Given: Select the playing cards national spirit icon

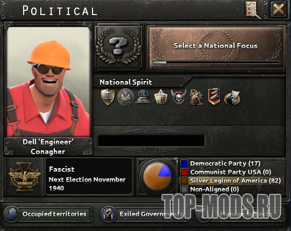Looking at the screenshot, I should [161, 97].
